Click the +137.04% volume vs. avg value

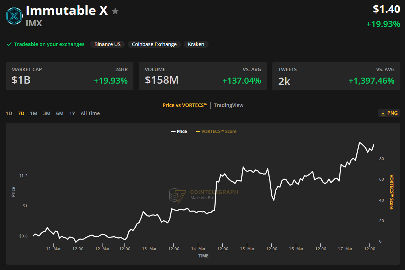pyautogui.click(x=242, y=81)
